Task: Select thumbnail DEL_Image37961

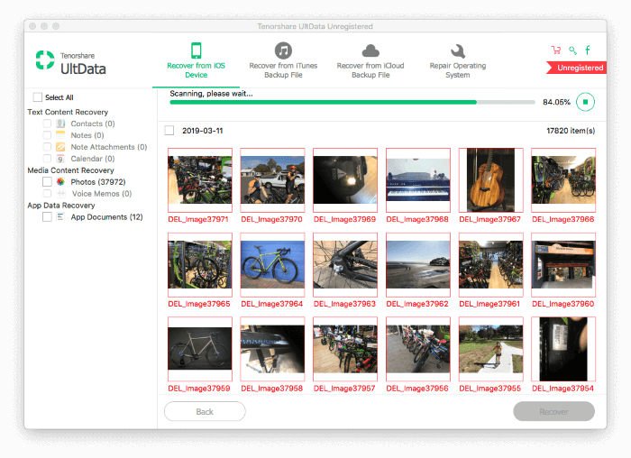Action: click(491, 265)
